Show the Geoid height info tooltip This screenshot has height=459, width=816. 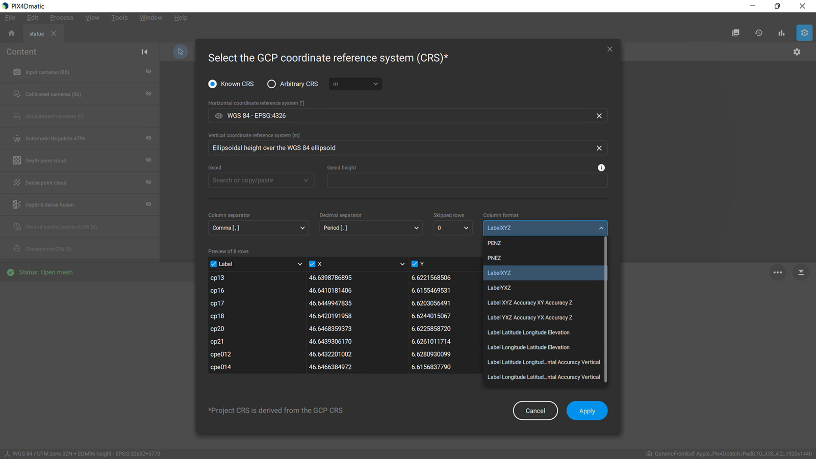pyautogui.click(x=601, y=167)
